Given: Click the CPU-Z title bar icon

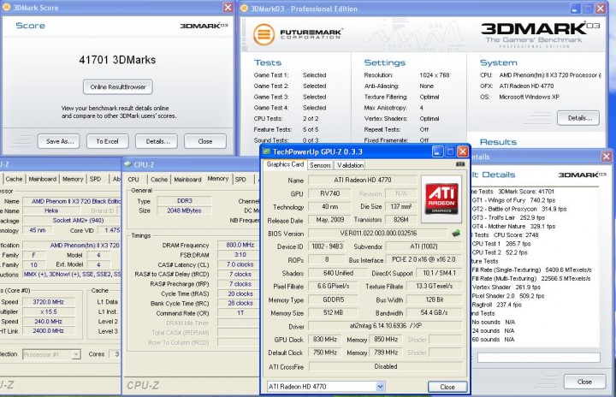Looking at the screenshot, I should click(127, 164).
